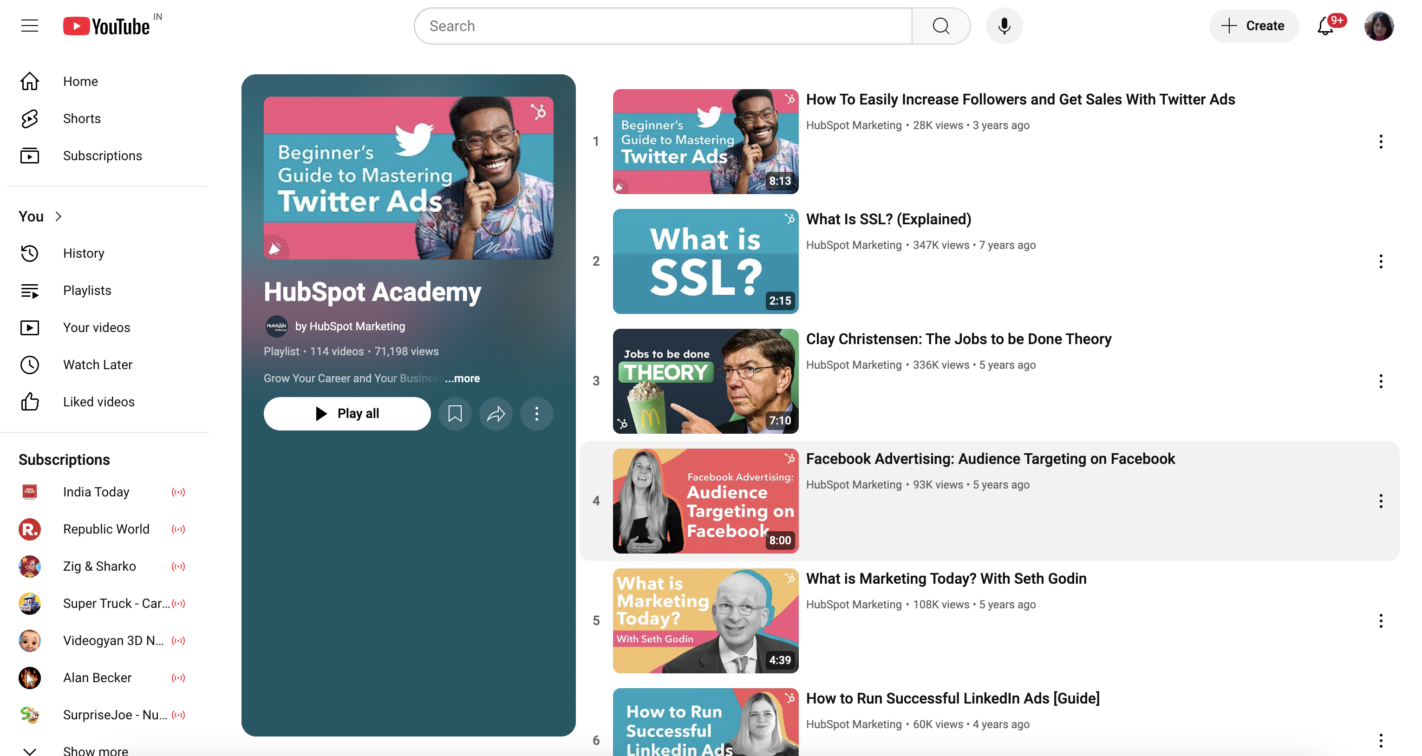Click the YouTube logo

coord(106,26)
